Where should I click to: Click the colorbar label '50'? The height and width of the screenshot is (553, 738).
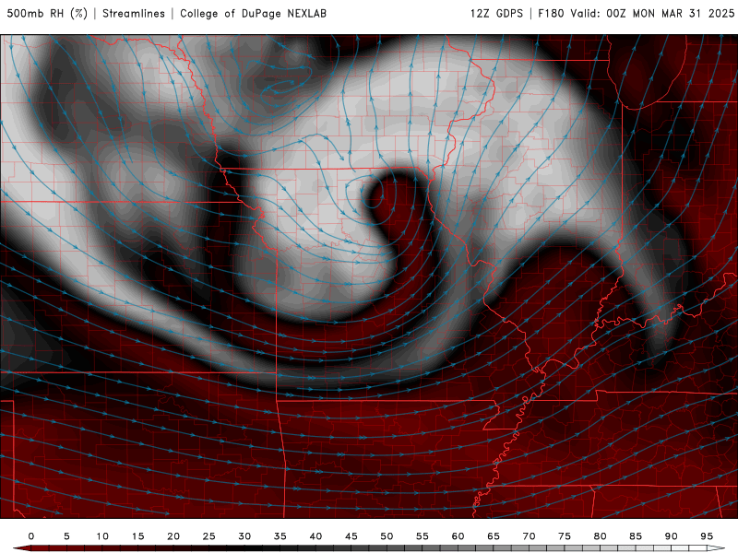click(x=387, y=536)
